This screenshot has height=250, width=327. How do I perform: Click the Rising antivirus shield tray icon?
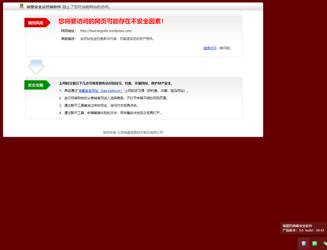click(304, 243)
